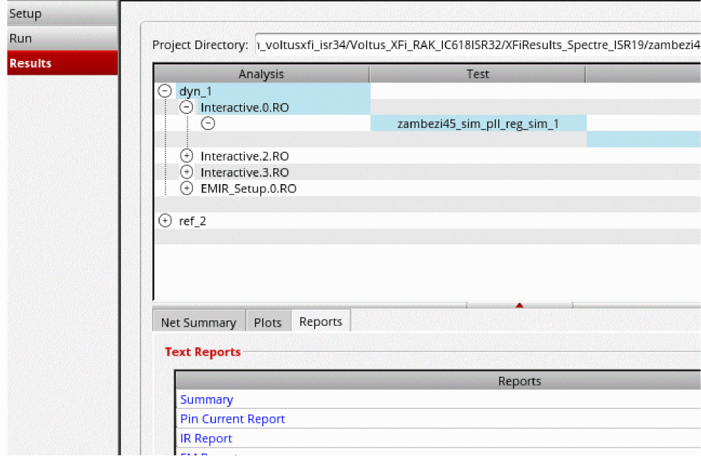Click in the Project Directory path field
Image resolution: width=701 pixels, height=456 pixels.
click(477, 45)
